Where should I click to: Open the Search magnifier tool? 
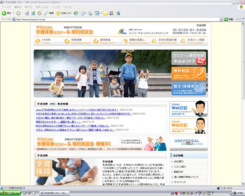coord(49,13)
